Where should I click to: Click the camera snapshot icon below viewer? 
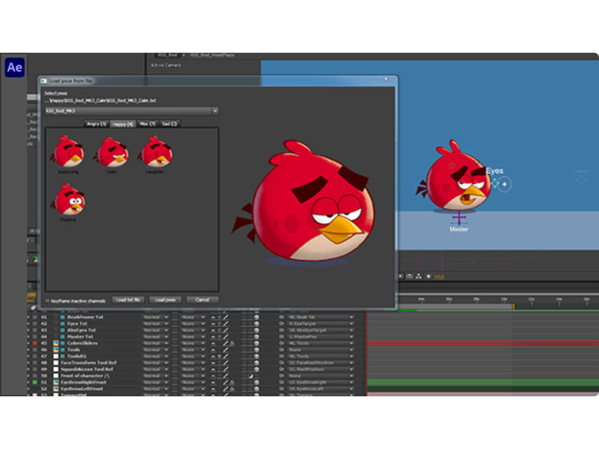pos(409,276)
